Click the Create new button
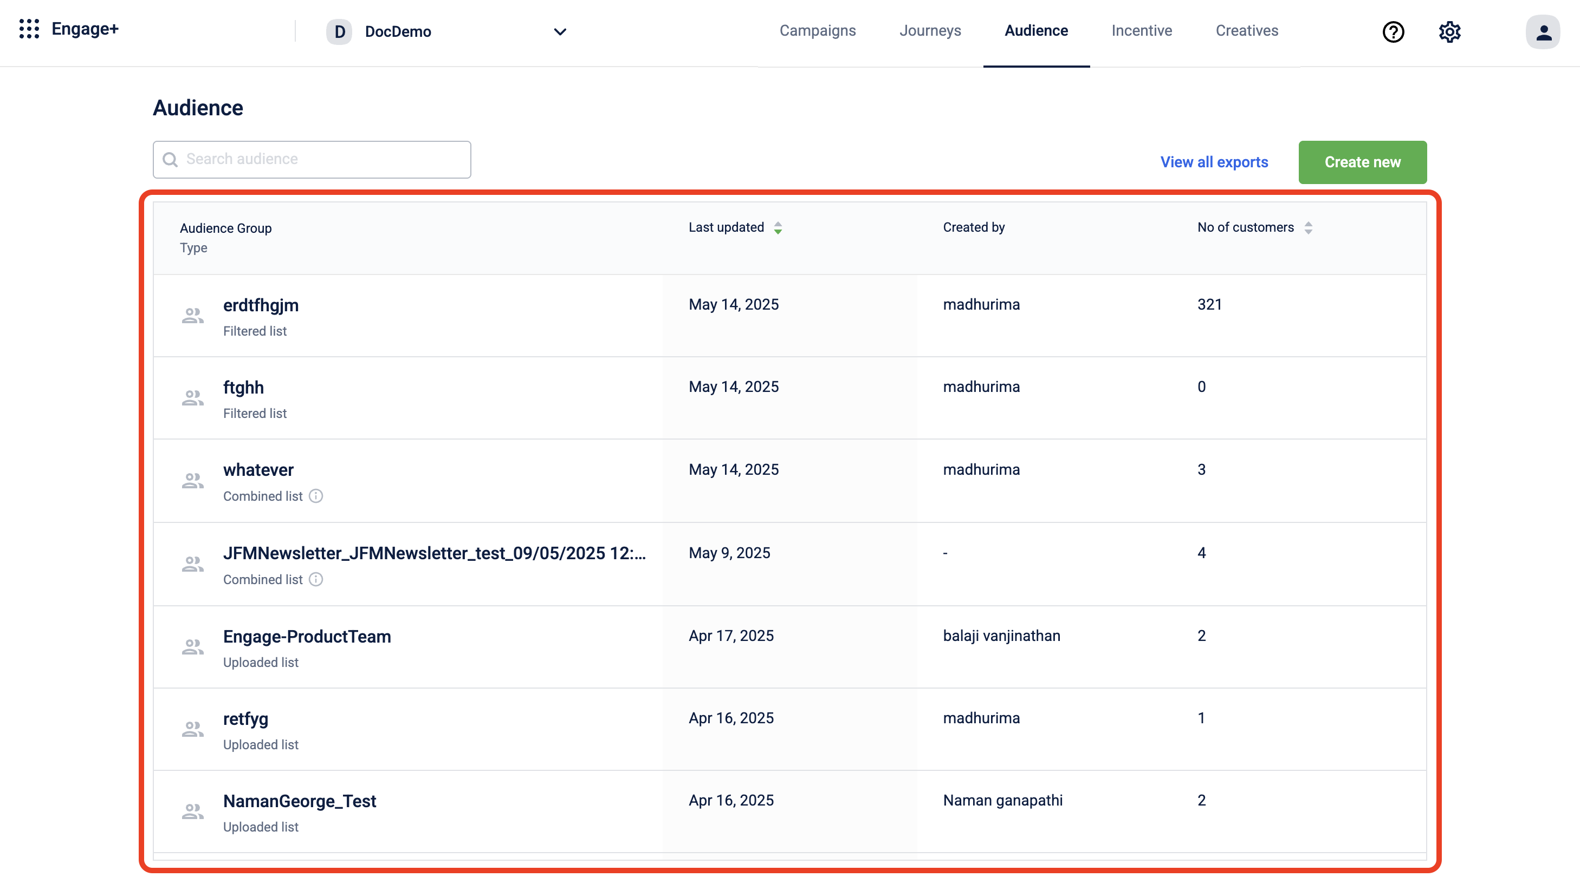1580x877 pixels. coord(1362,162)
